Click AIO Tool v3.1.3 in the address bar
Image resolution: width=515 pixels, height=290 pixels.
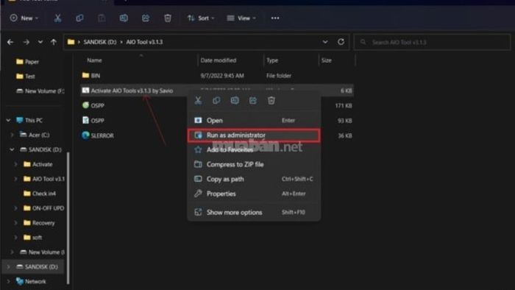144,42
